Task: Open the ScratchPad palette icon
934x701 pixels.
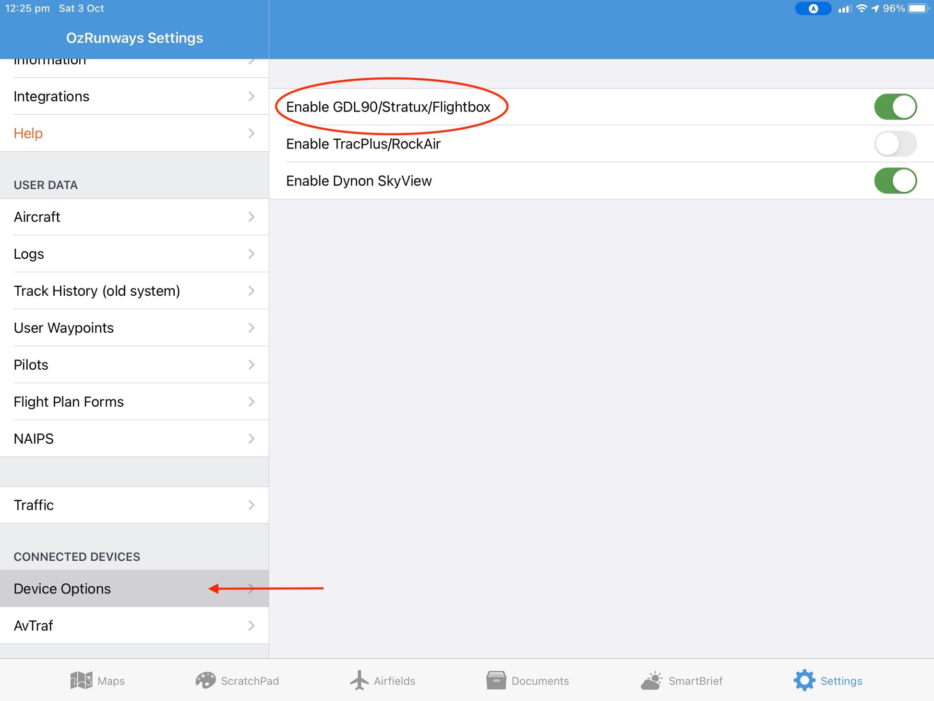Action: (x=205, y=680)
